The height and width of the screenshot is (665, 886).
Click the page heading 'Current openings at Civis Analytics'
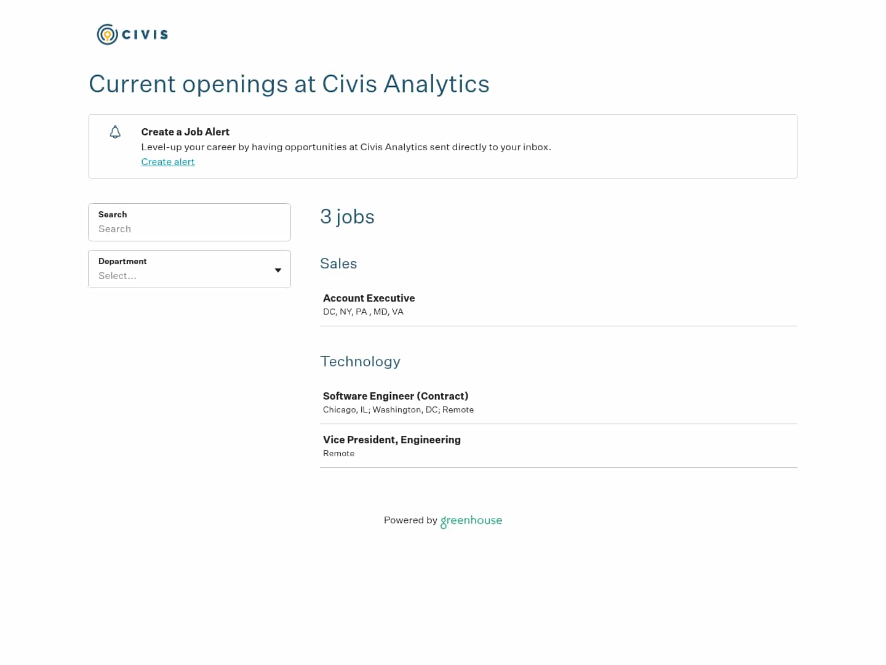289,84
